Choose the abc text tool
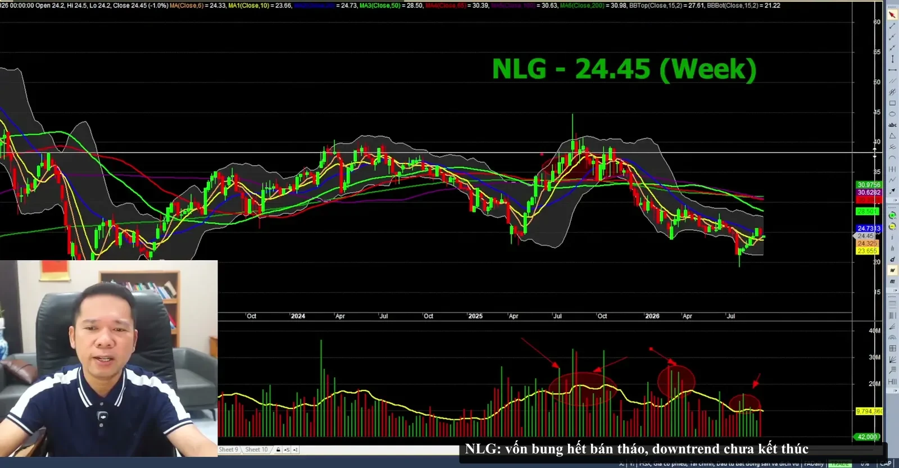899x468 pixels. 892,125
